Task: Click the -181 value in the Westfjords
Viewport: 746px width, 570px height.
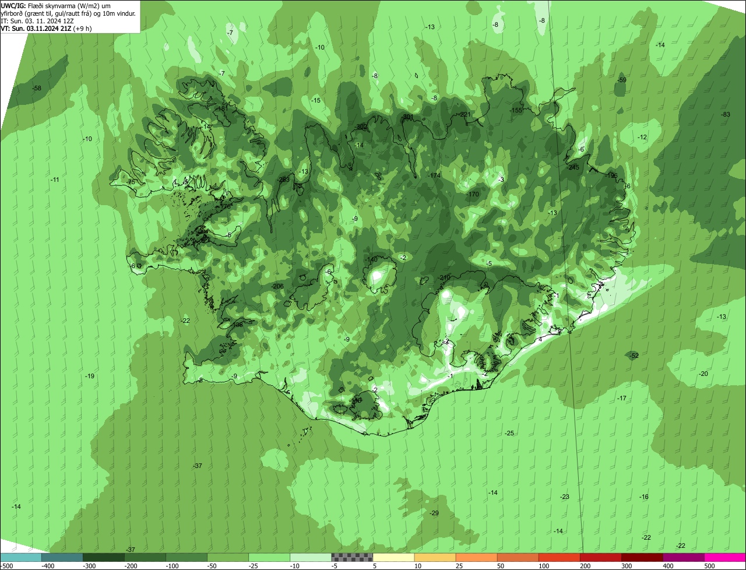Action: point(221,108)
